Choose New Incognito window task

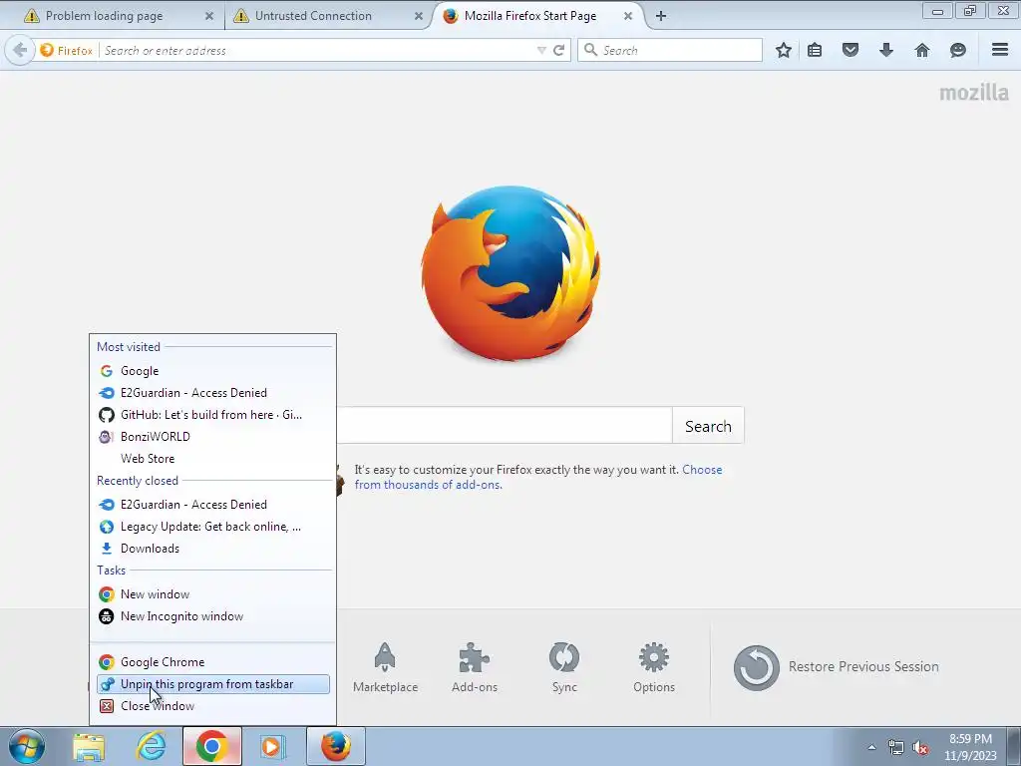click(x=213, y=616)
